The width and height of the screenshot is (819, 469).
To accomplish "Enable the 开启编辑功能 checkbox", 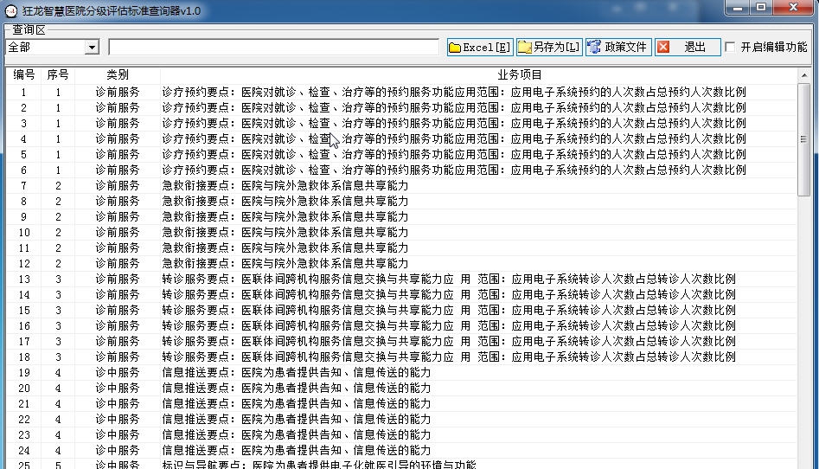I will [x=730, y=47].
